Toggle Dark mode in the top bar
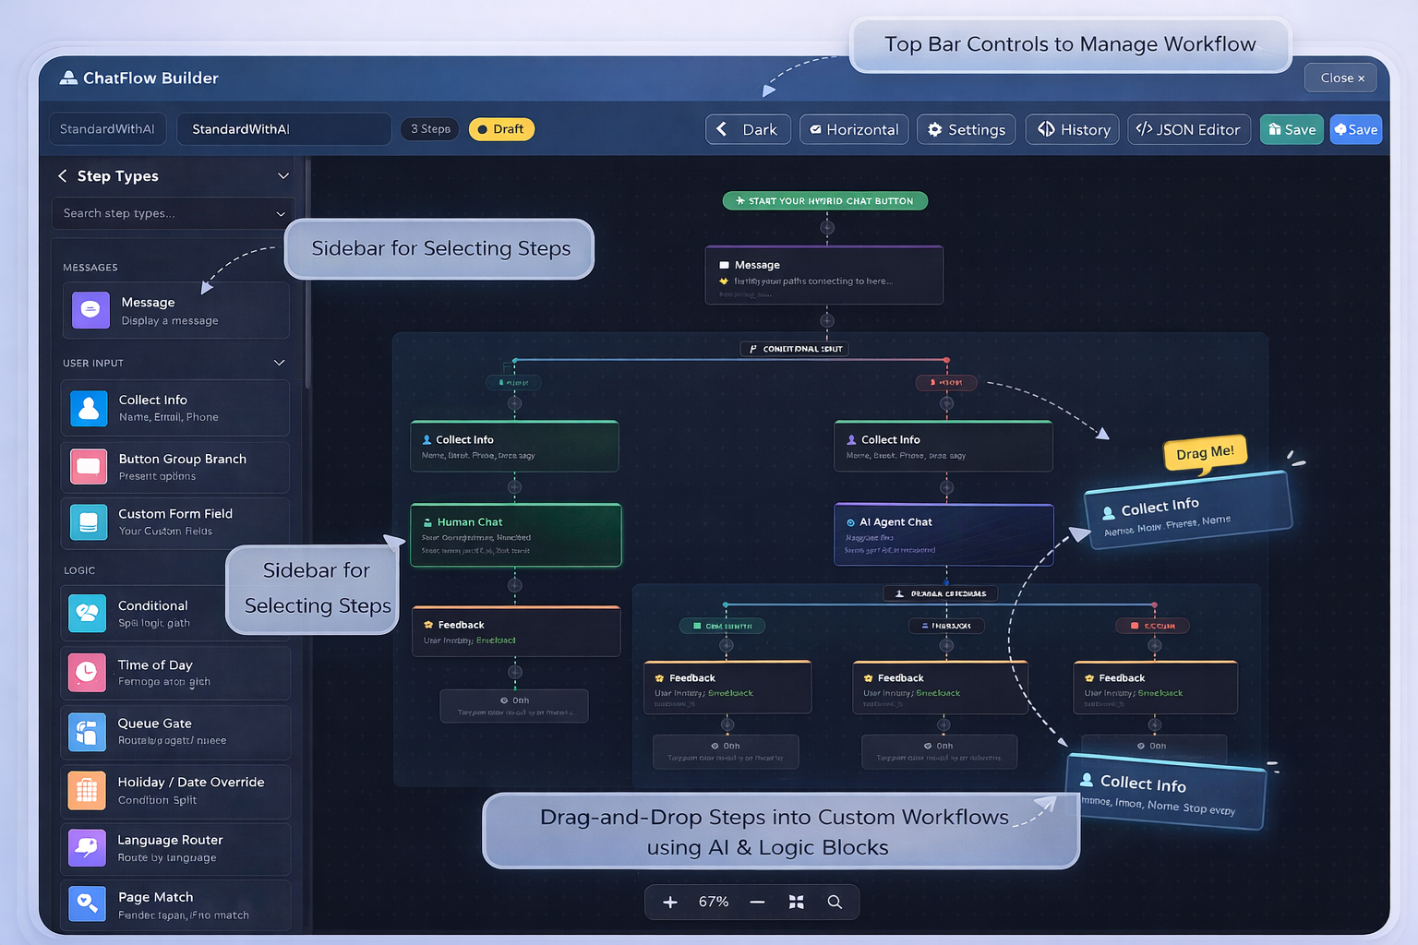Screen dimensions: 1418x945 point(748,129)
